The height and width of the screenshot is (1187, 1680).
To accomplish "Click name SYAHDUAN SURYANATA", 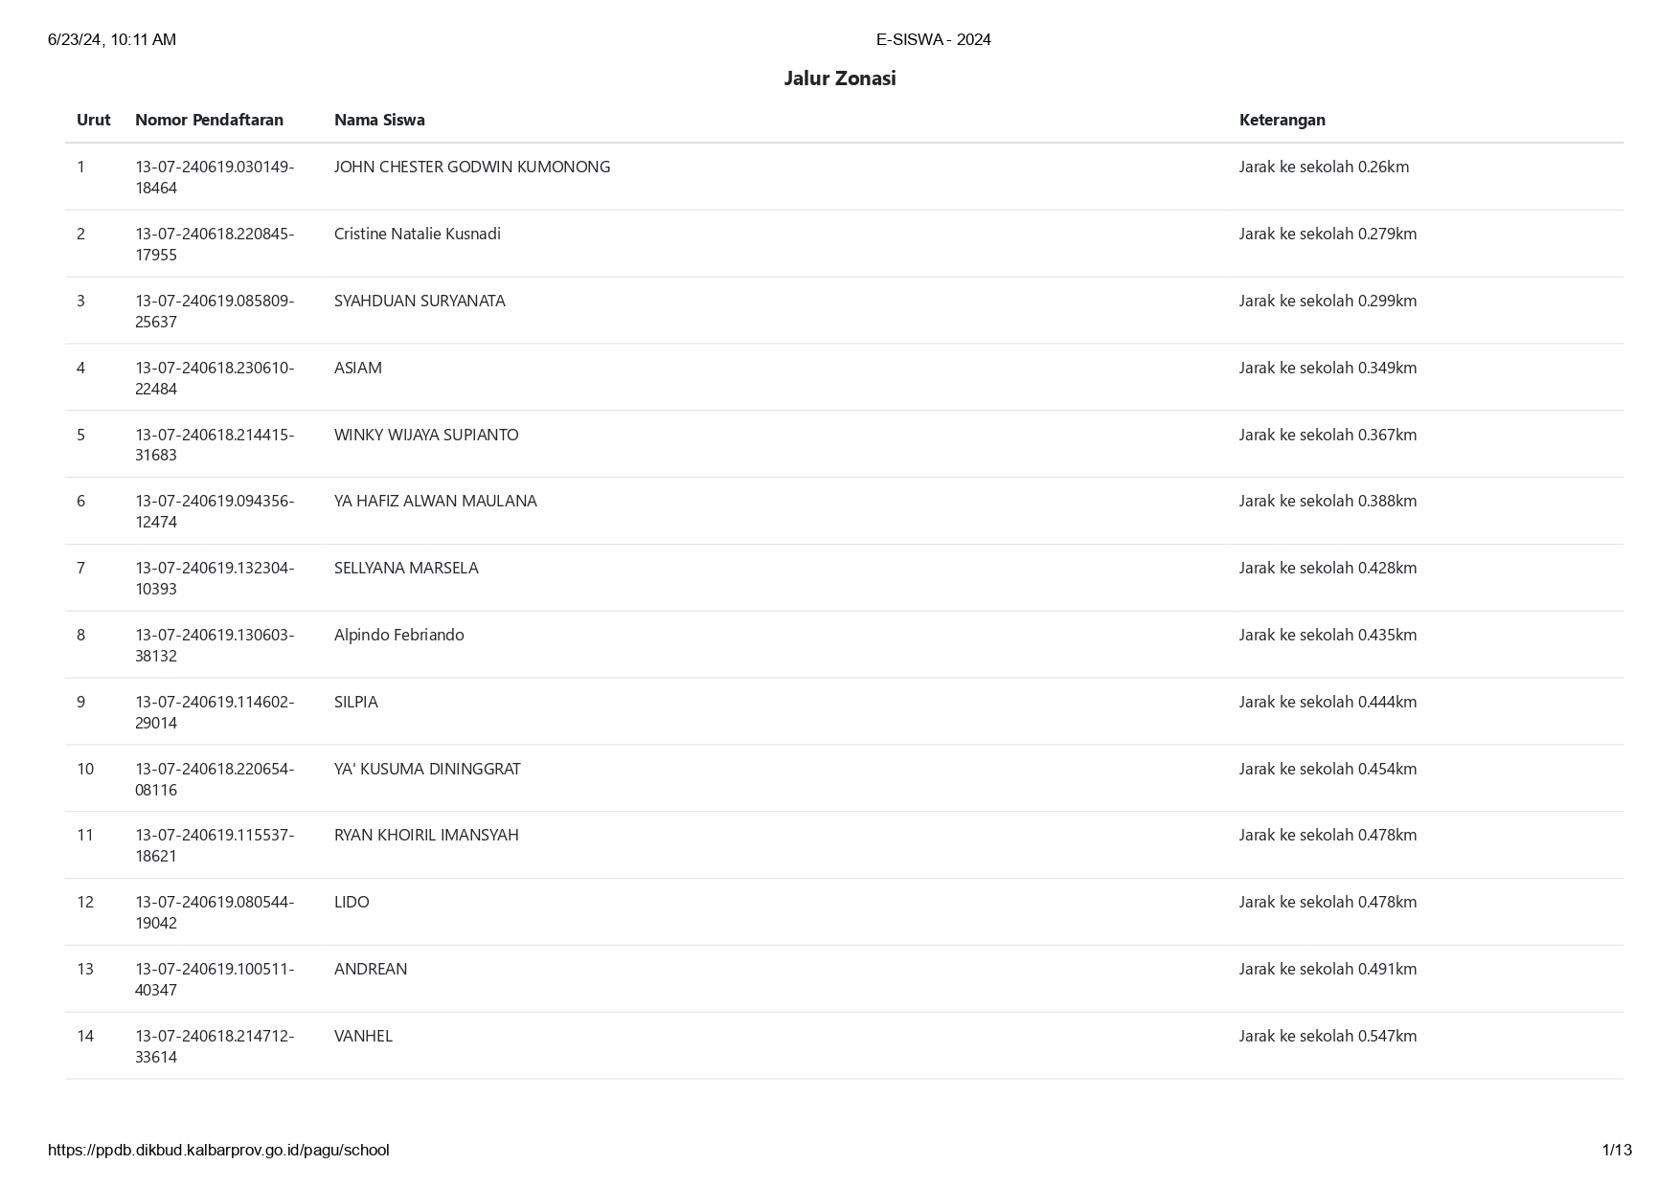I will pyautogui.click(x=420, y=301).
